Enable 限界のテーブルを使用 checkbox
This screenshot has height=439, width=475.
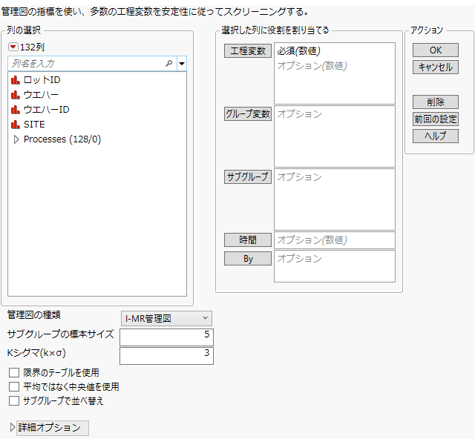(x=14, y=372)
